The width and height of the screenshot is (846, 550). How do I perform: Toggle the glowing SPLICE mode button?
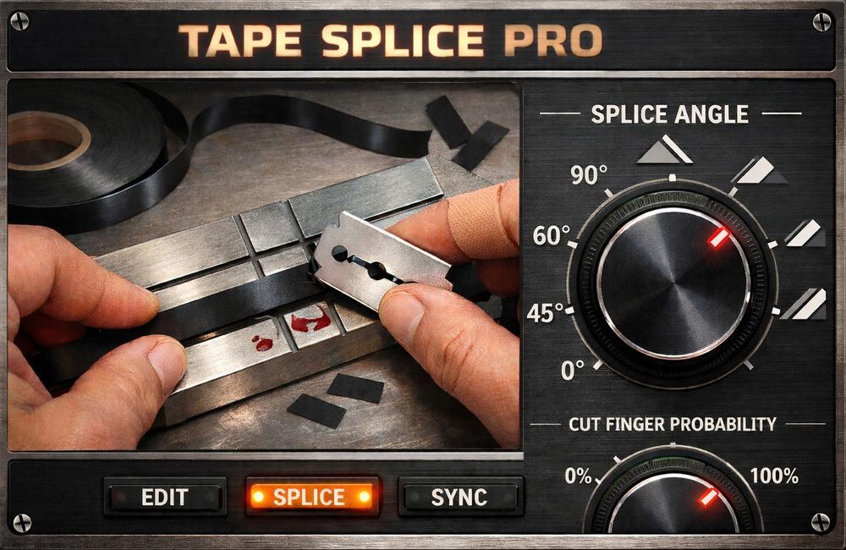(312, 497)
